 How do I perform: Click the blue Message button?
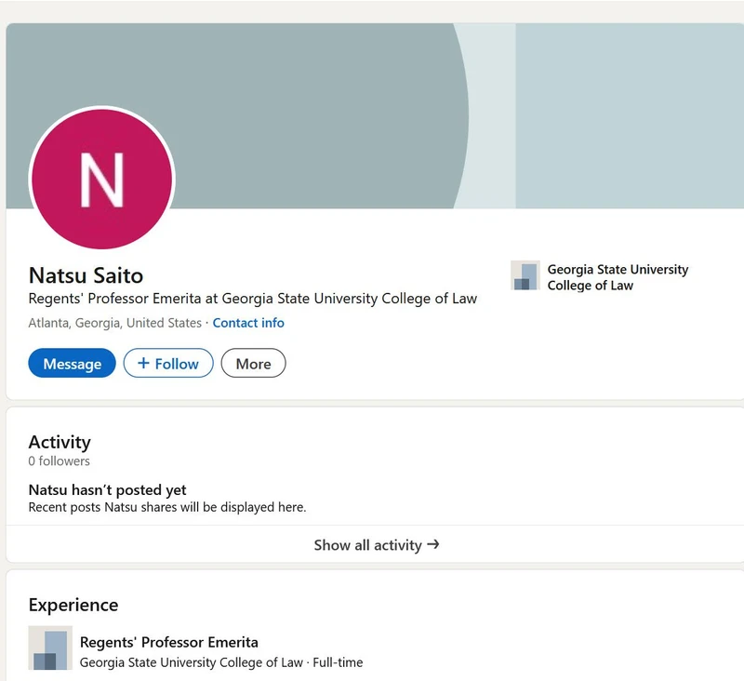73,364
